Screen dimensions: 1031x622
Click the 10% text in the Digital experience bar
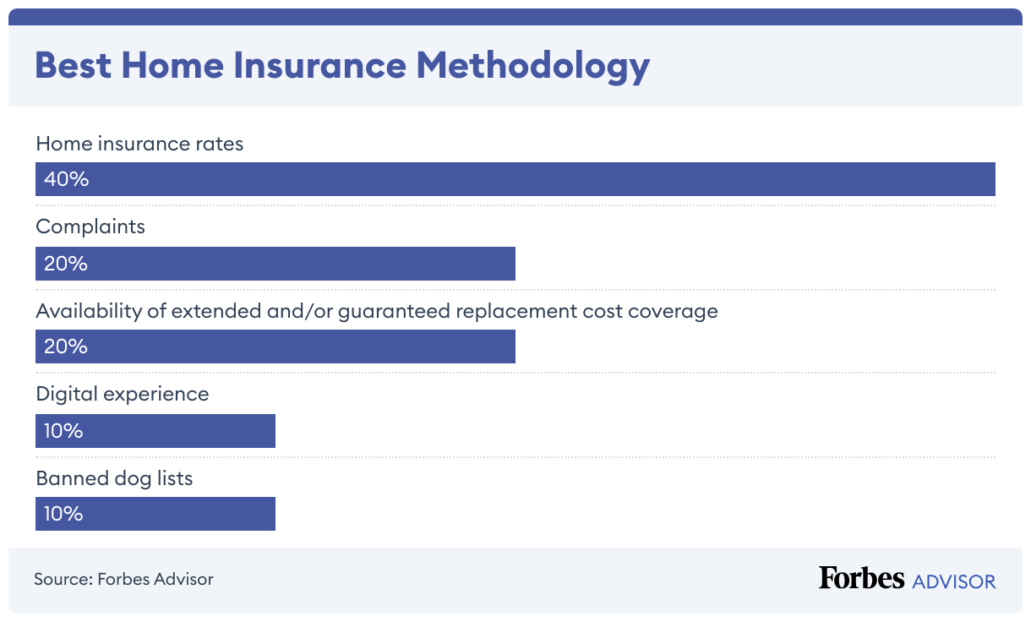[63, 431]
